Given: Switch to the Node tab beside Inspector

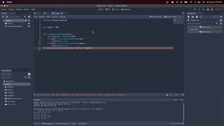Looking at the screenshot, I should coord(200,13).
